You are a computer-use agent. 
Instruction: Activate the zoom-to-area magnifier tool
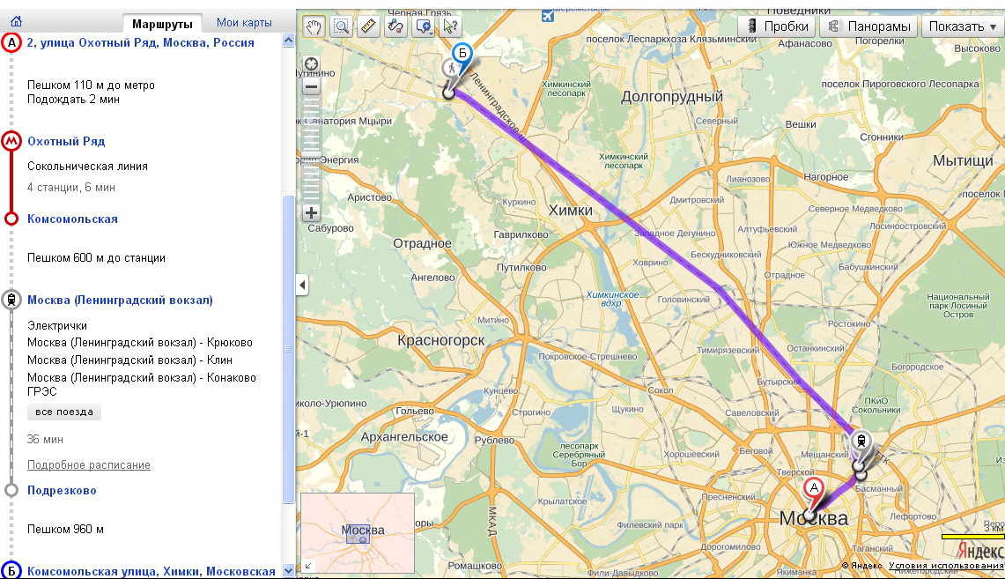point(341,26)
